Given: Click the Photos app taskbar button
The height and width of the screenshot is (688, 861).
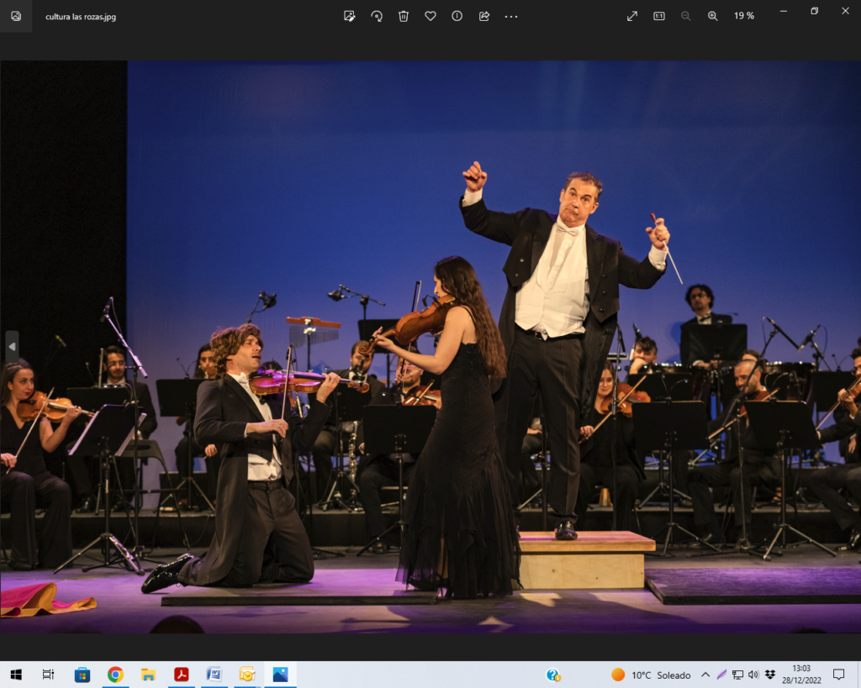Looking at the screenshot, I should coord(280,675).
